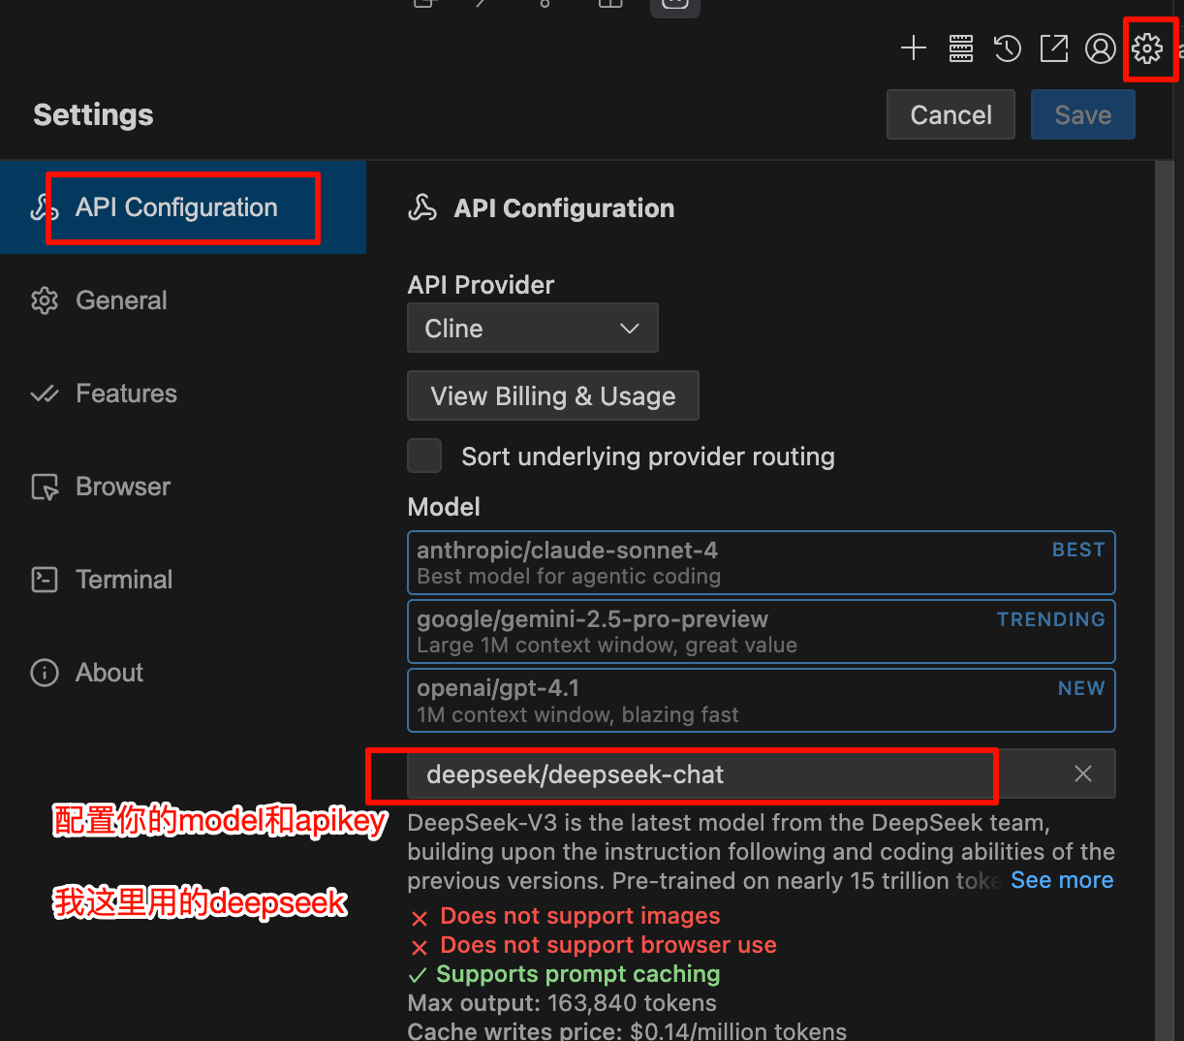
Task: Expand the API Provider dropdown showing Cline
Action: (533, 328)
